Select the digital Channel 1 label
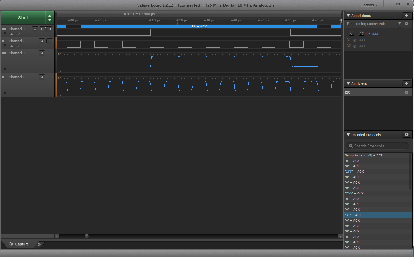This screenshot has height=257, width=414. coord(17,41)
